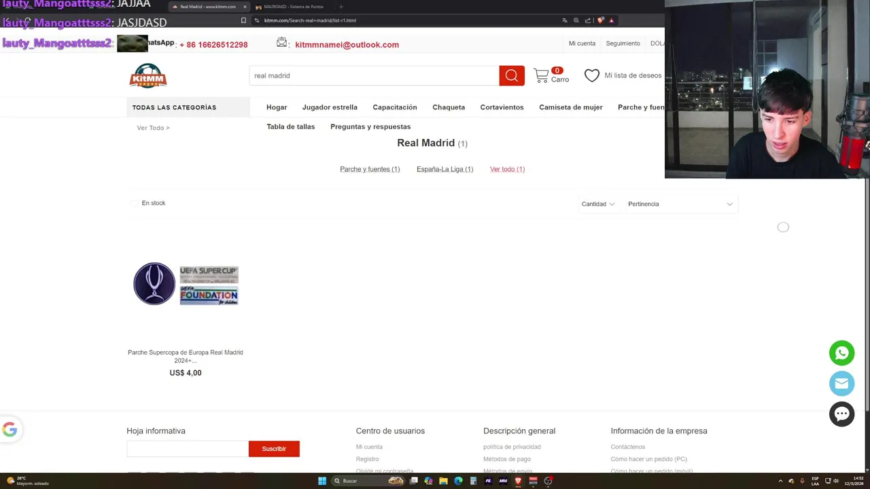Screen dimensions: 870x489
Task: Open a new browser tab
Action: (341, 7)
